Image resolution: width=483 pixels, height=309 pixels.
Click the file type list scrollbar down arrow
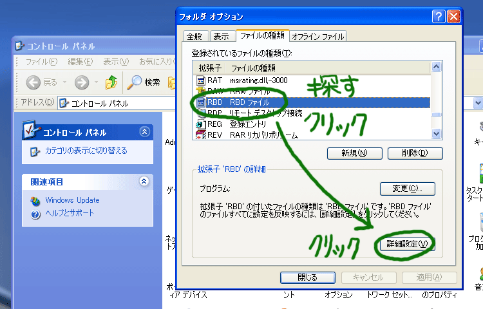[437, 135]
